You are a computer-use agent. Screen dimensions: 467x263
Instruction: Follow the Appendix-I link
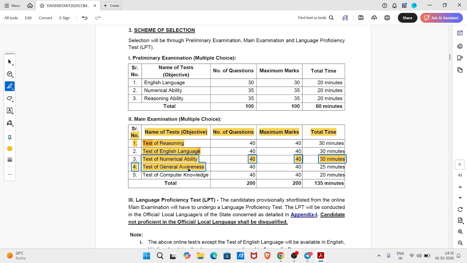304,215
